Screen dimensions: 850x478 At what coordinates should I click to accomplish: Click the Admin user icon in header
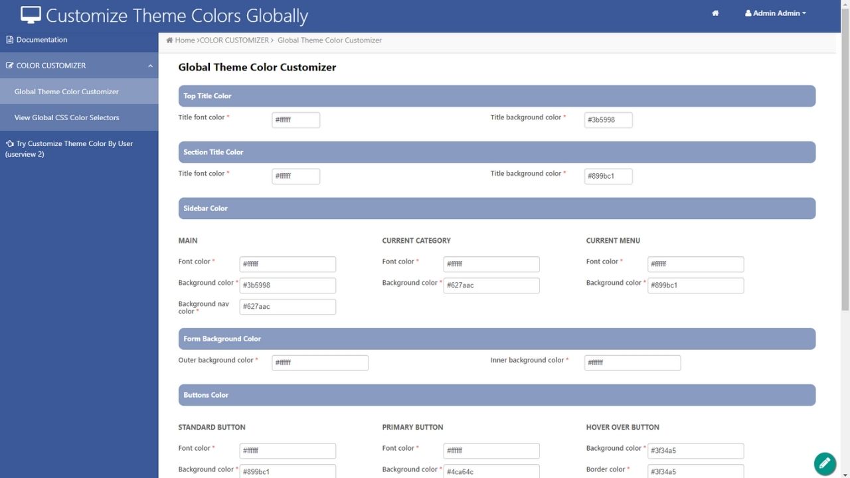tap(748, 13)
